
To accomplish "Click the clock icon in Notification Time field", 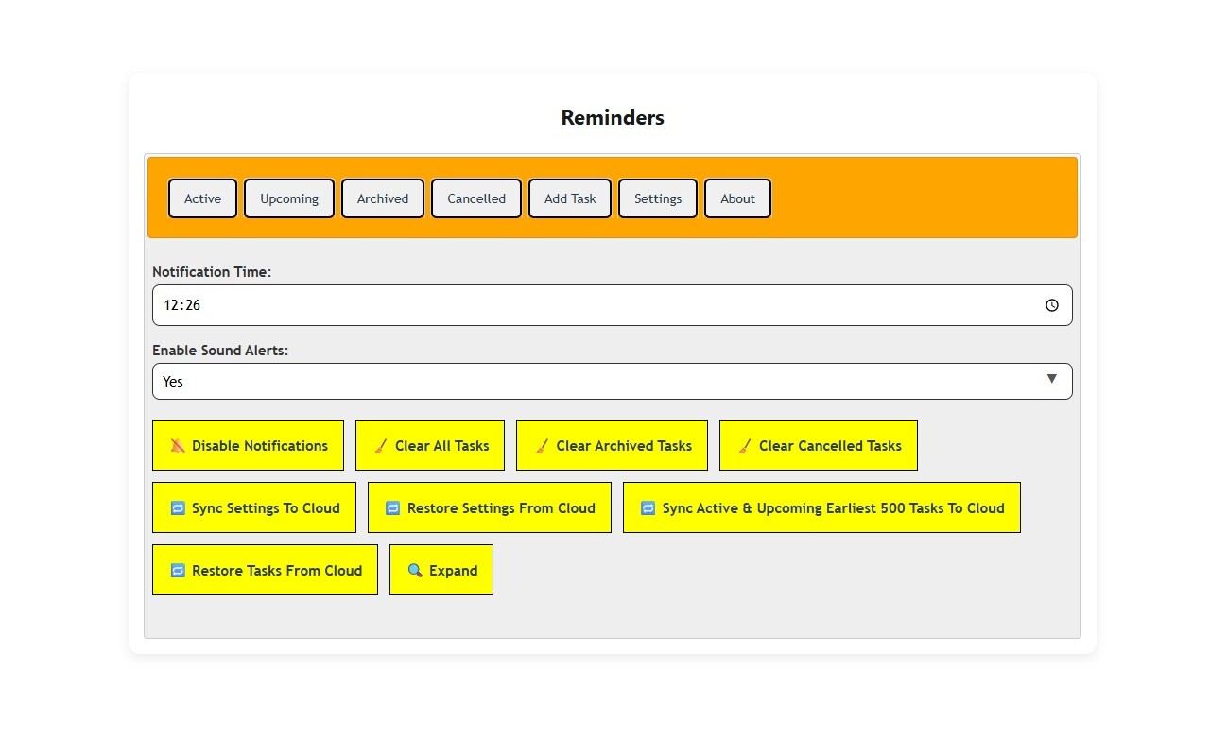I will click(x=1051, y=305).
